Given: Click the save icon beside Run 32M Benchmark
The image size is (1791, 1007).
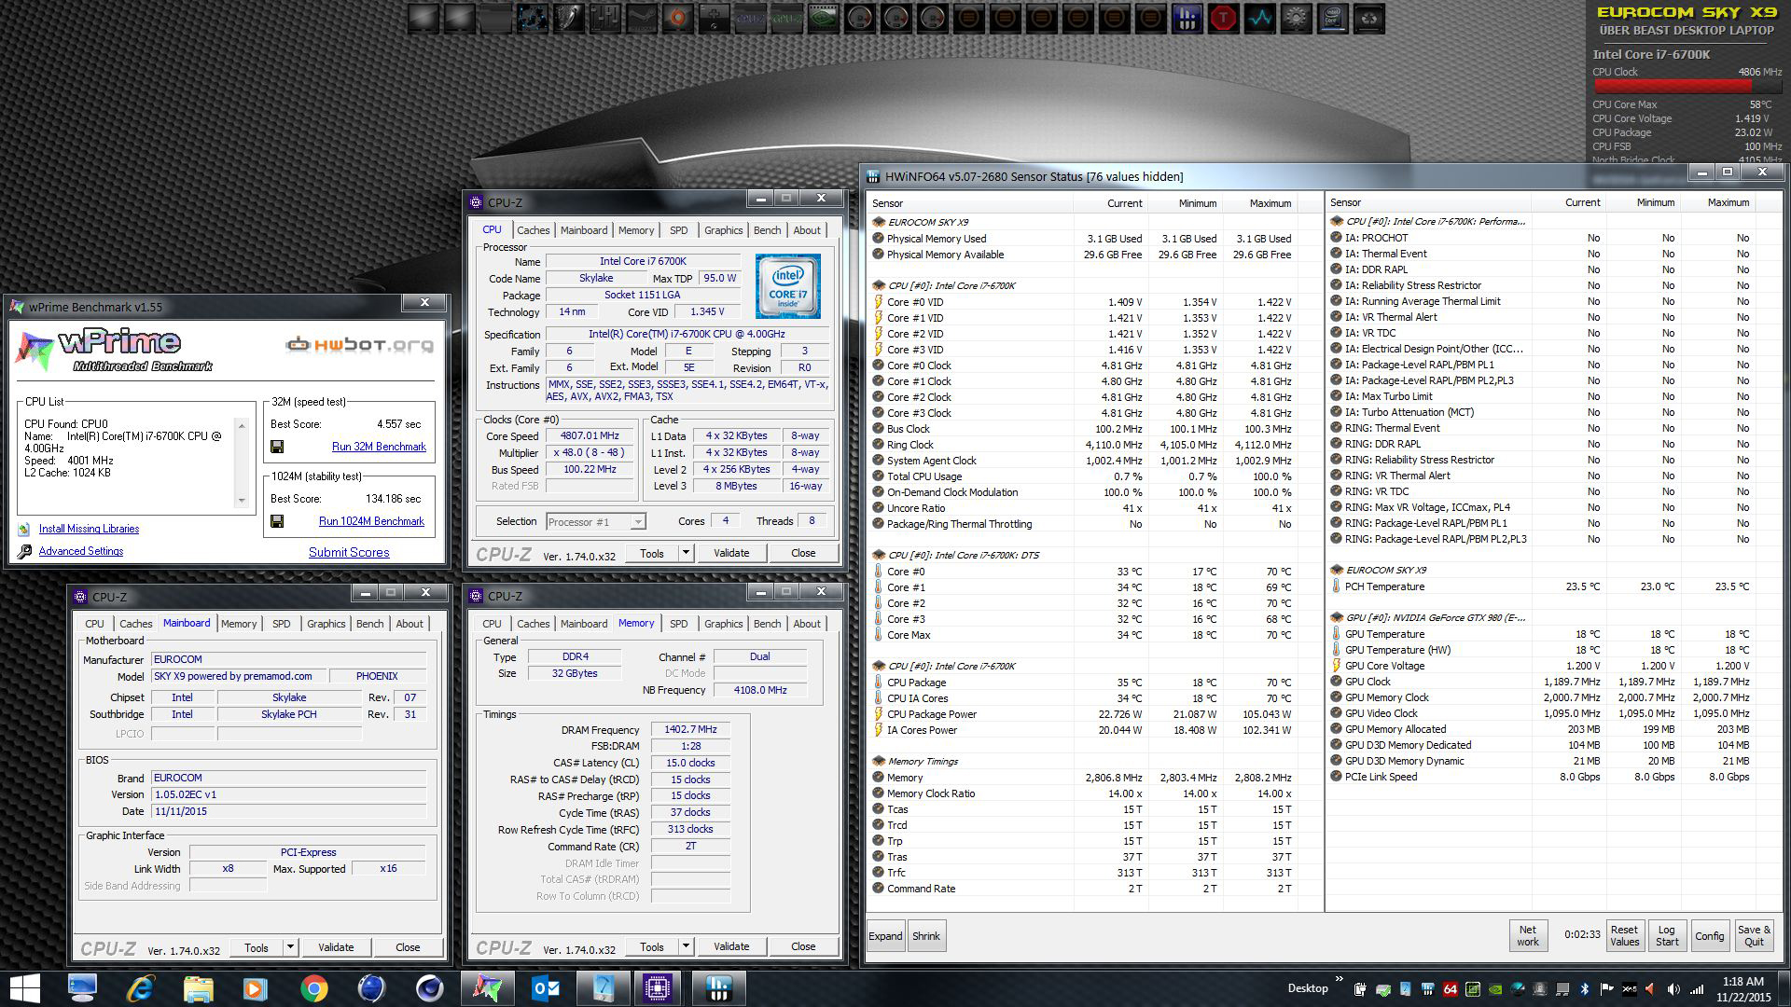Looking at the screenshot, I should tap(277, 447).
